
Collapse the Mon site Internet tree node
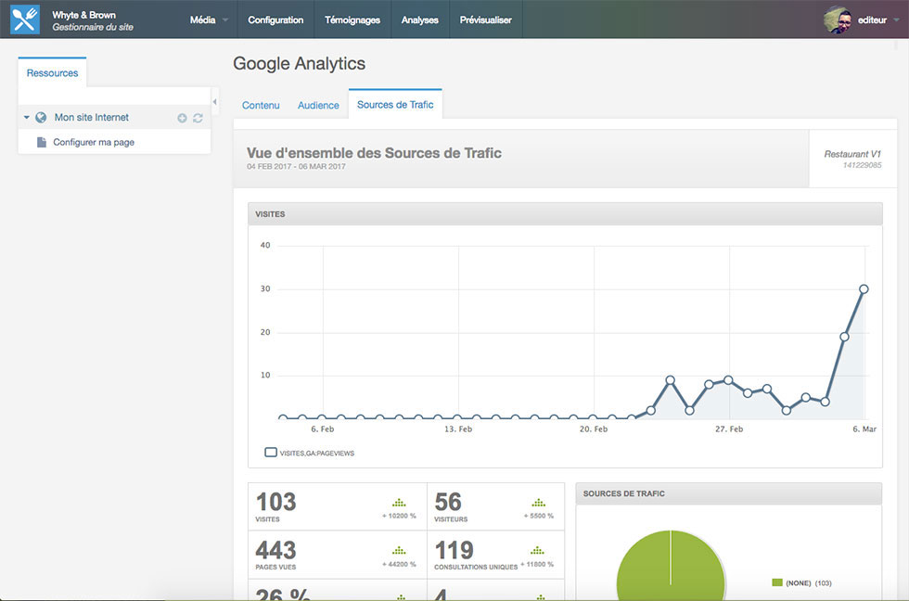coord(27,118)
